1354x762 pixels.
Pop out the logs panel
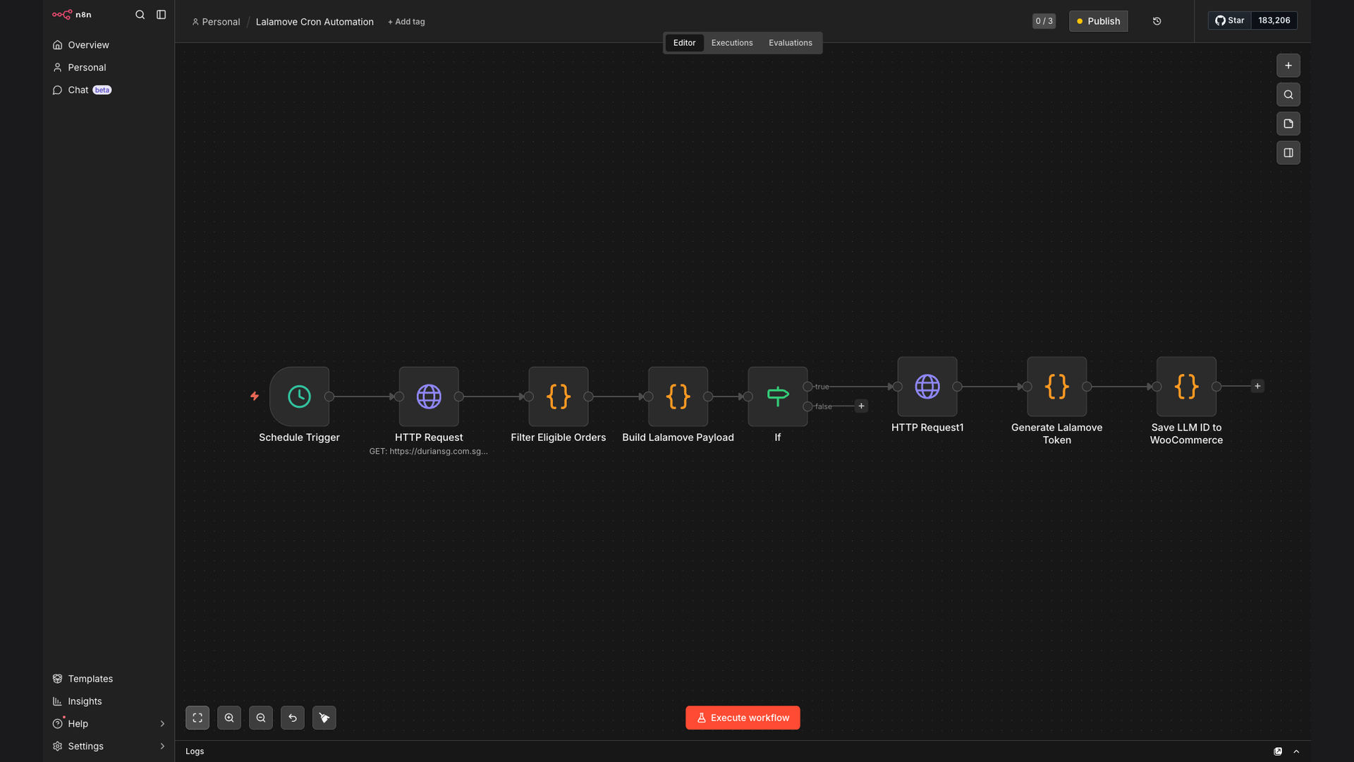(x=1278, y=751)
